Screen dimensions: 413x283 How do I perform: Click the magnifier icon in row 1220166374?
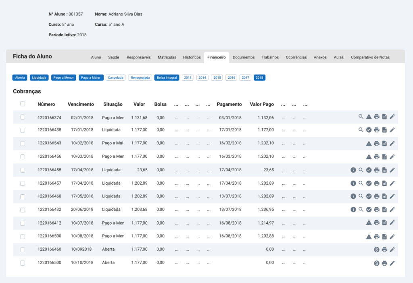[361, 117]
